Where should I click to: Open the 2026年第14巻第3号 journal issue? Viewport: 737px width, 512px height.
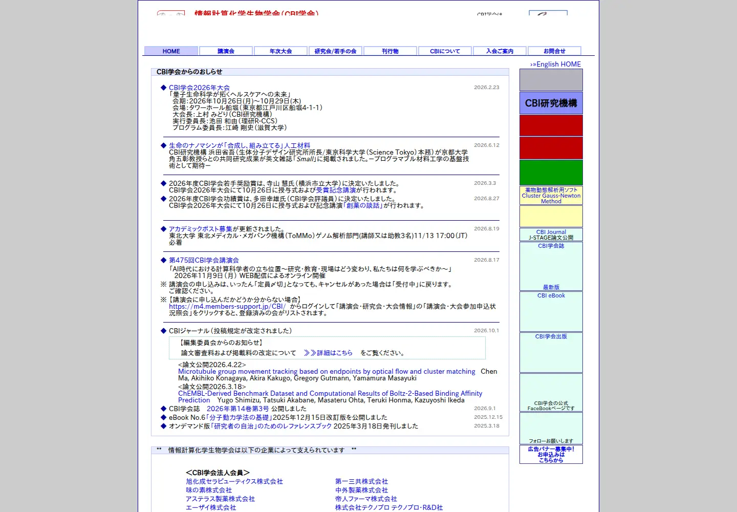pos(237,409)
